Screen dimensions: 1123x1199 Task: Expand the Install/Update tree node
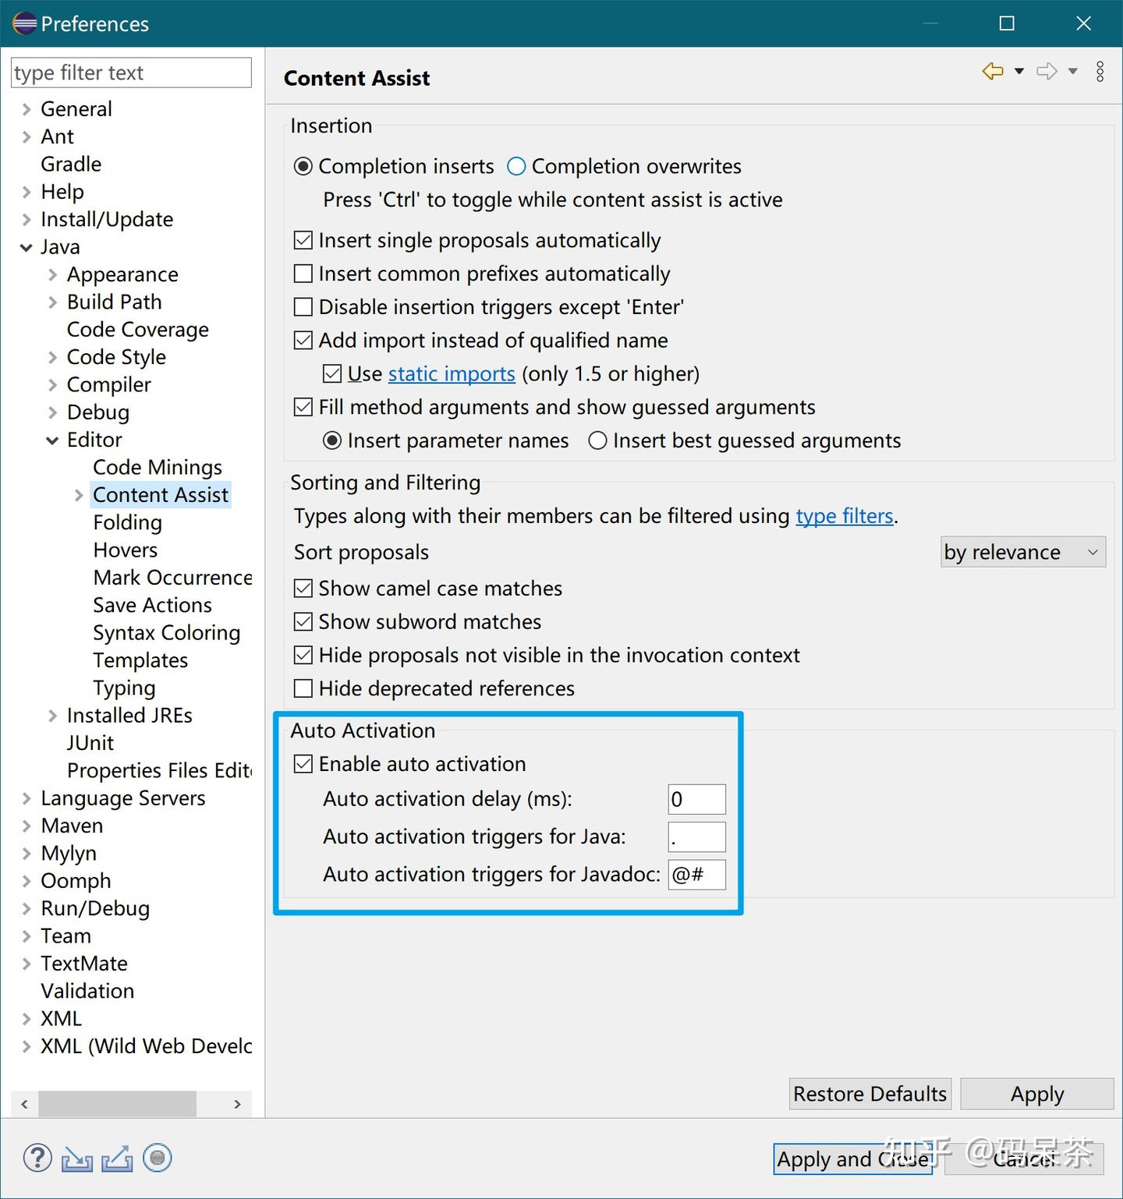[27, 220]
